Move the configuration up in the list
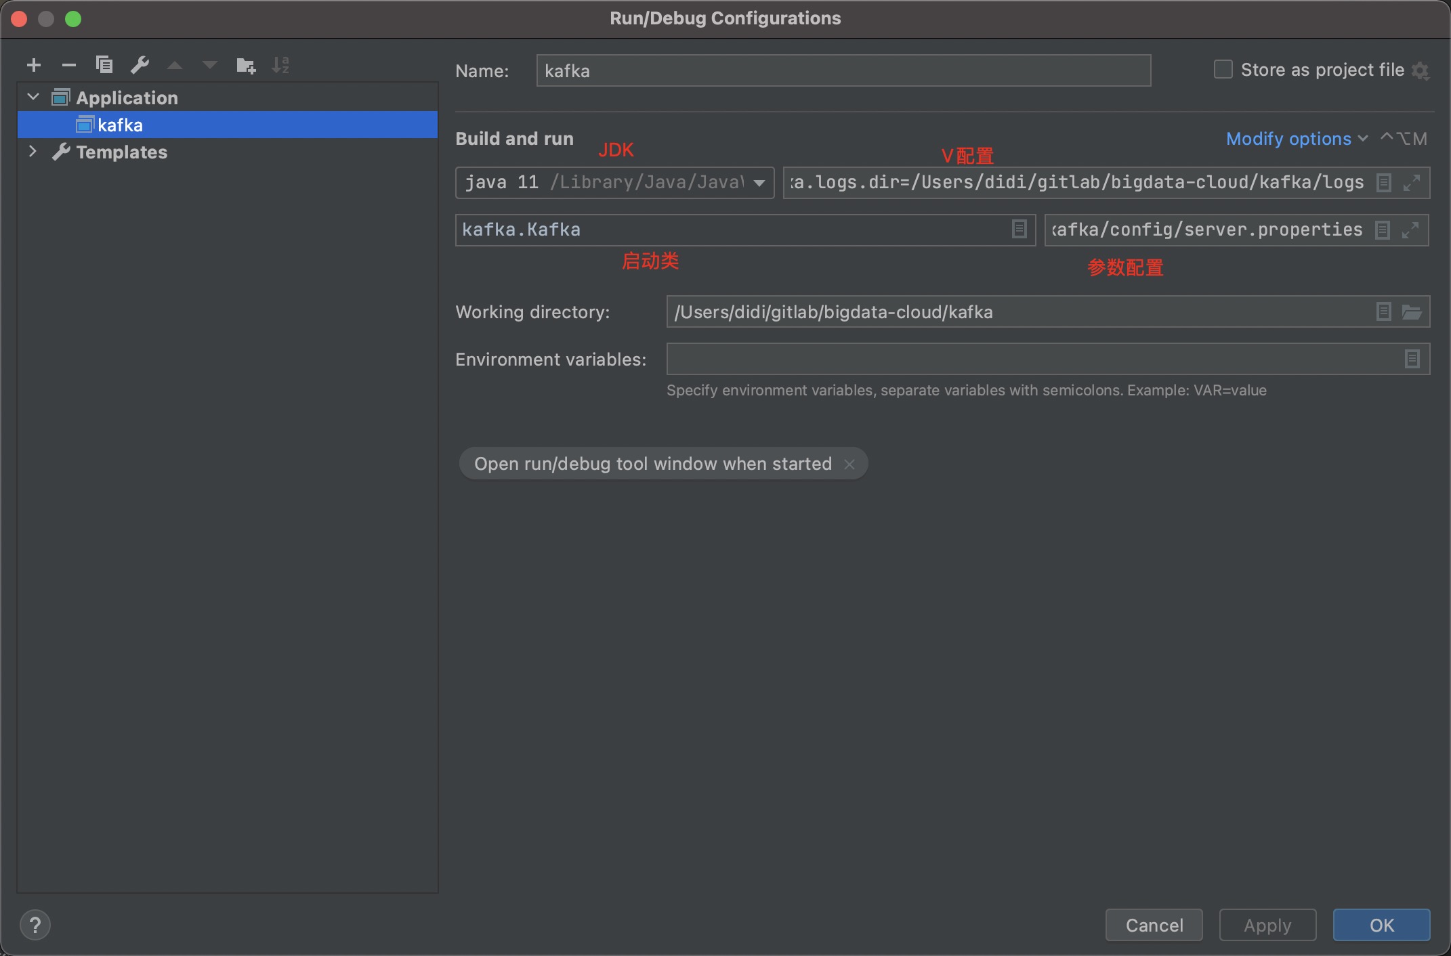The height and width of the screenshot is (956, 1451). [x=175, y=65]
